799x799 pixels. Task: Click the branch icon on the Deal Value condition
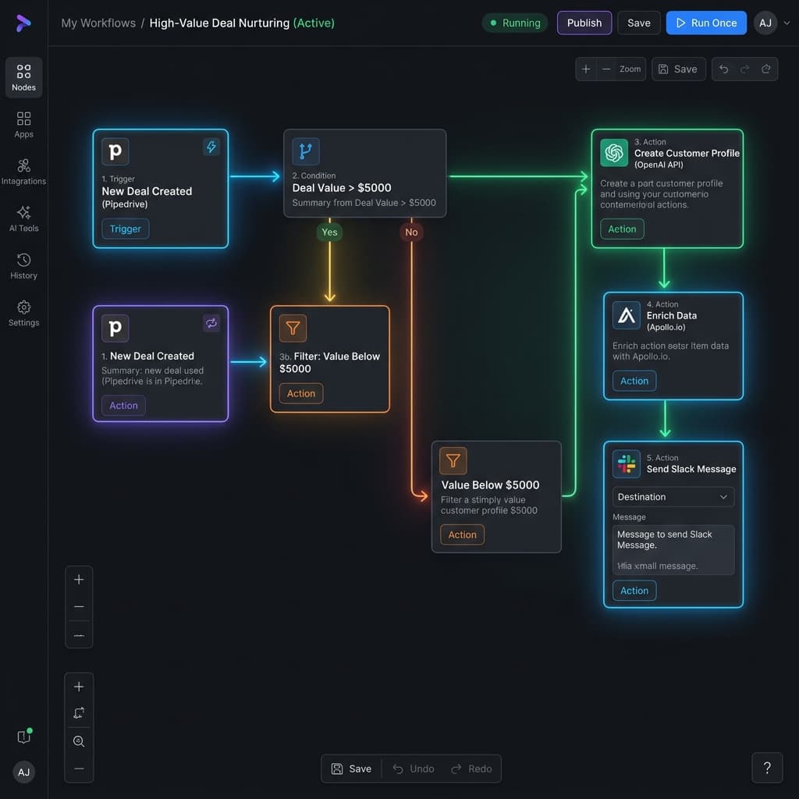(304, 151)
